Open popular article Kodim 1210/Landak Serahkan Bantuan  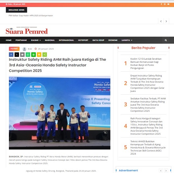click(146, 63)
